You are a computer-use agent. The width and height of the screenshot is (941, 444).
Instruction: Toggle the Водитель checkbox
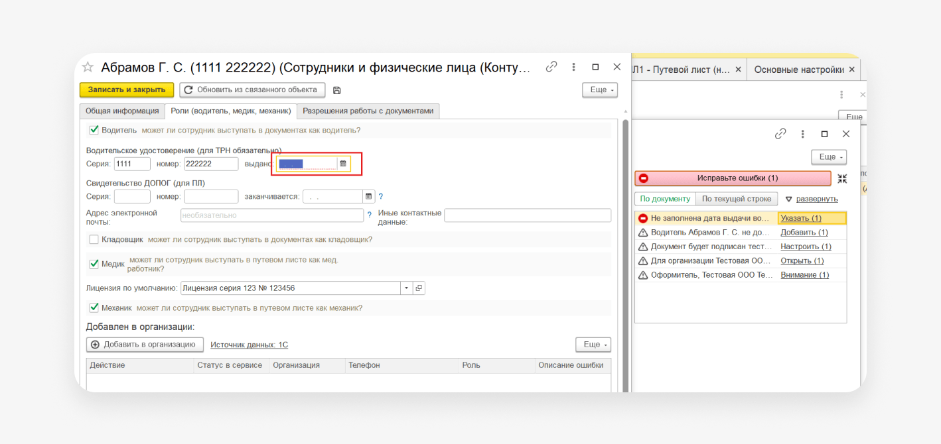94,130
